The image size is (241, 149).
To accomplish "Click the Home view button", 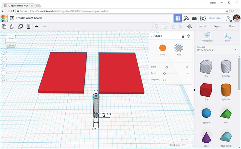I will (4, 52).
